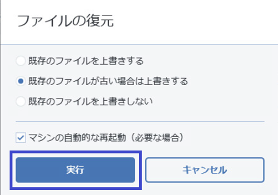Screen dimensions: 278x195
Task: Click the divider line below the dialog title
Action: [x=140, y=45]
